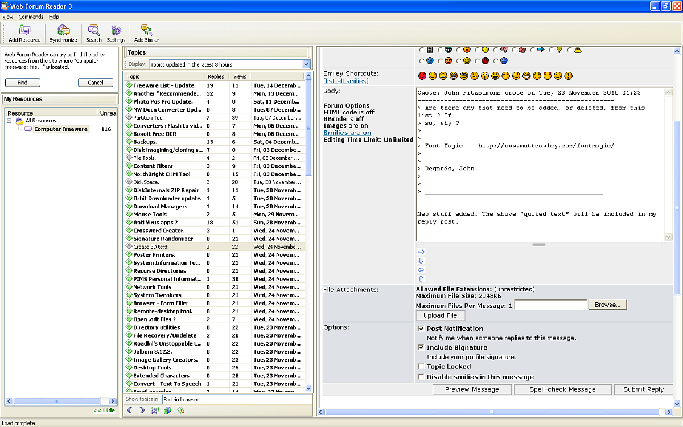The image size is (683, 427).
Task: Click the maximum files attachment path field
Action: point(550,305)
